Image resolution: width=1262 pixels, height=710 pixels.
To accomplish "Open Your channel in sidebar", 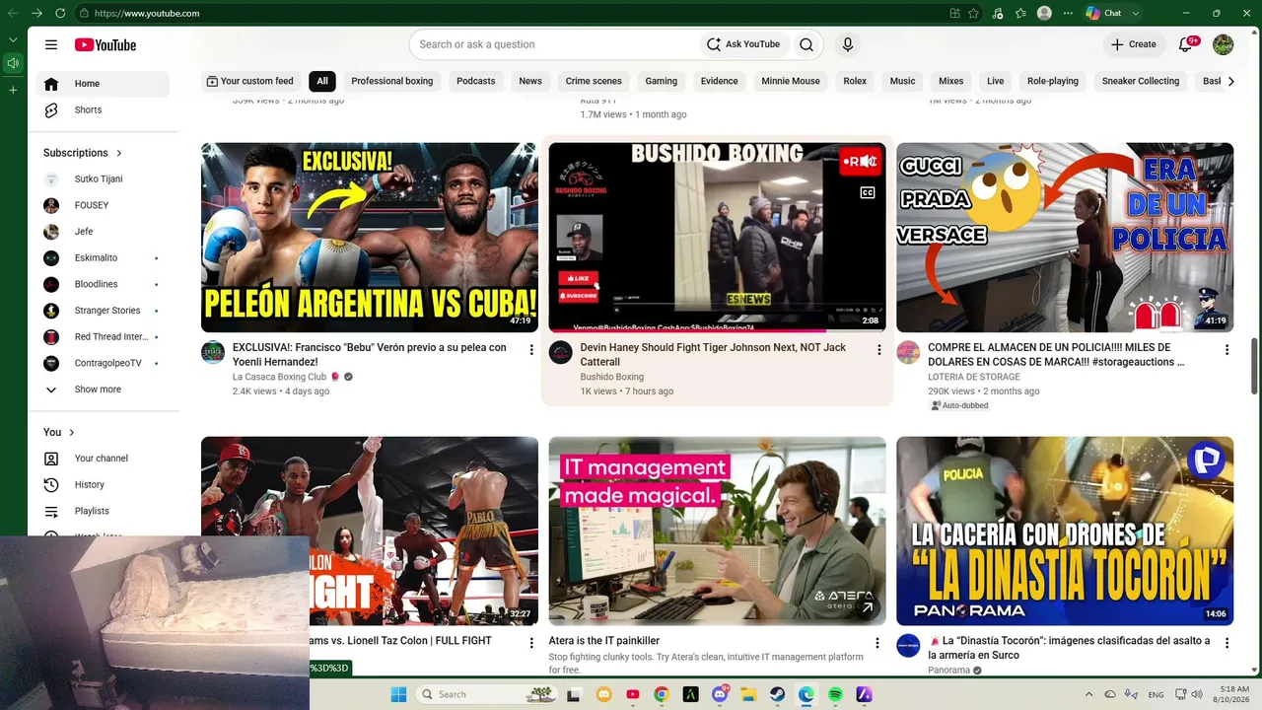I will click(103, 459).
